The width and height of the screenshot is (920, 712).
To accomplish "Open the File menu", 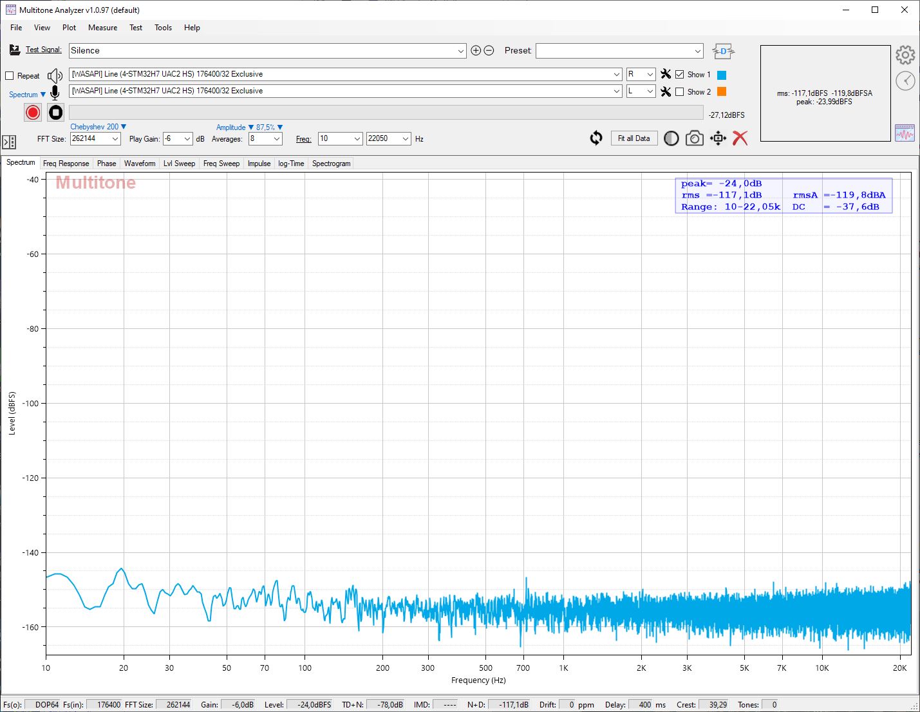I will point(16,28).
